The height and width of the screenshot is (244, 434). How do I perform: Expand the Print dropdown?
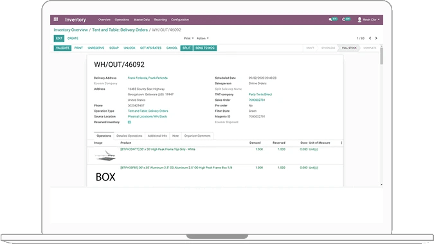(x=189, y=39)
